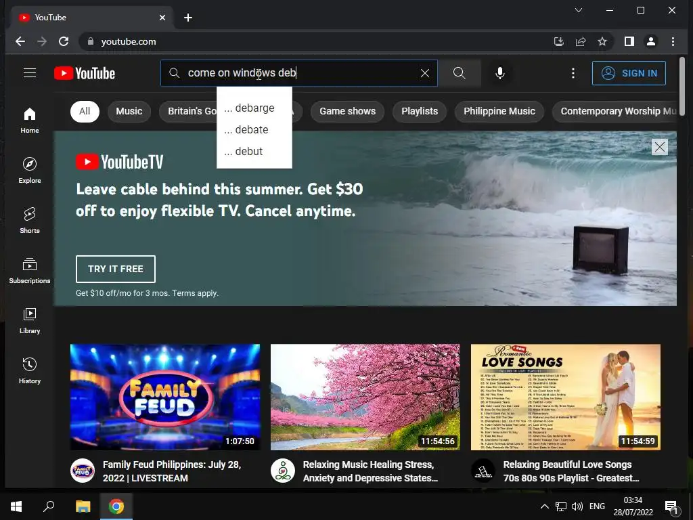Click the Family Feud channel avatar
This screenshot has height=520, width=693.
83,471
